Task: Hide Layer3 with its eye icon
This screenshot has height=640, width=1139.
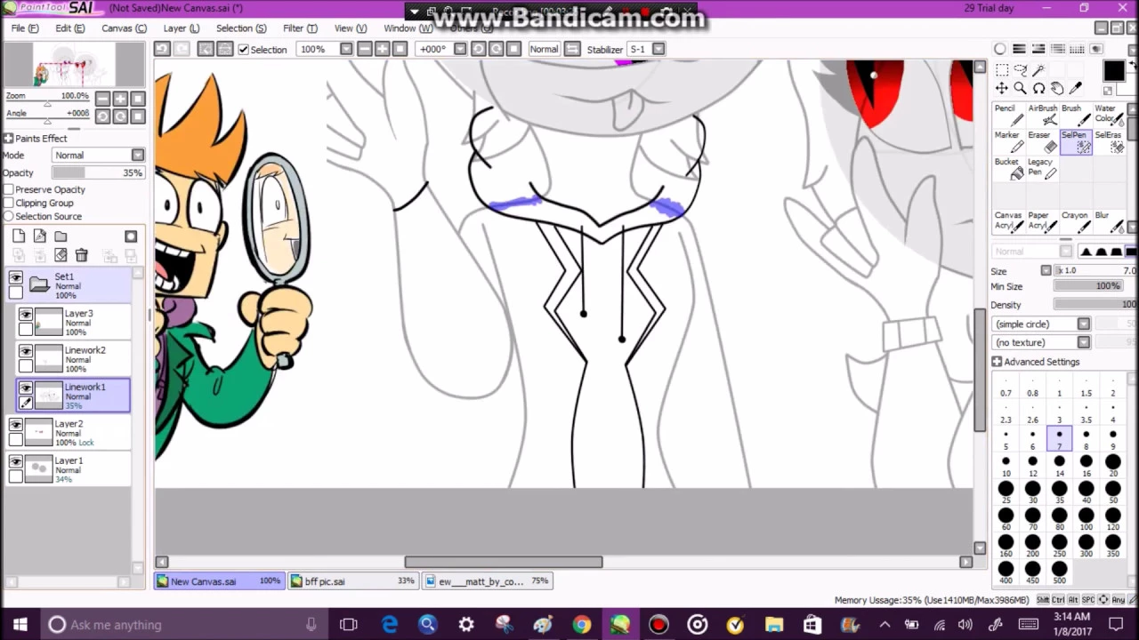Action: pyautogui.click(x=26, y=315)
